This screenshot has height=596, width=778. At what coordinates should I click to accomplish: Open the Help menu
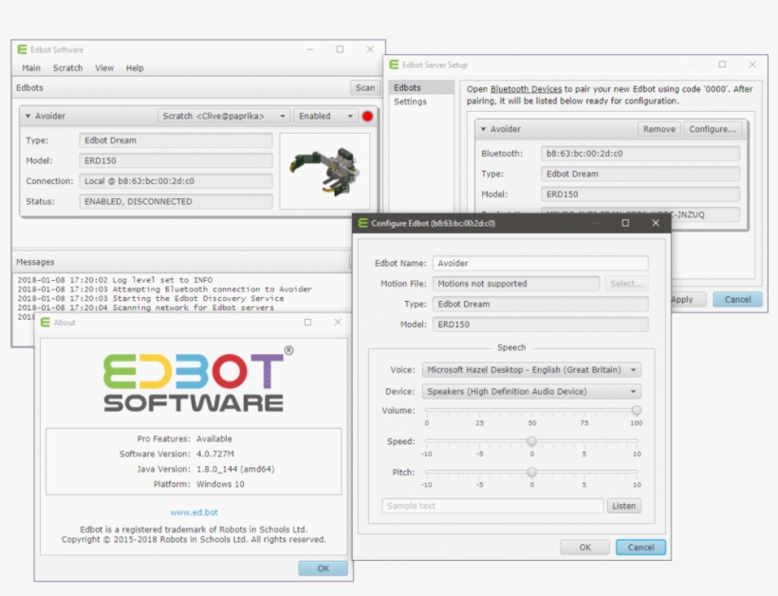point(135,68)
